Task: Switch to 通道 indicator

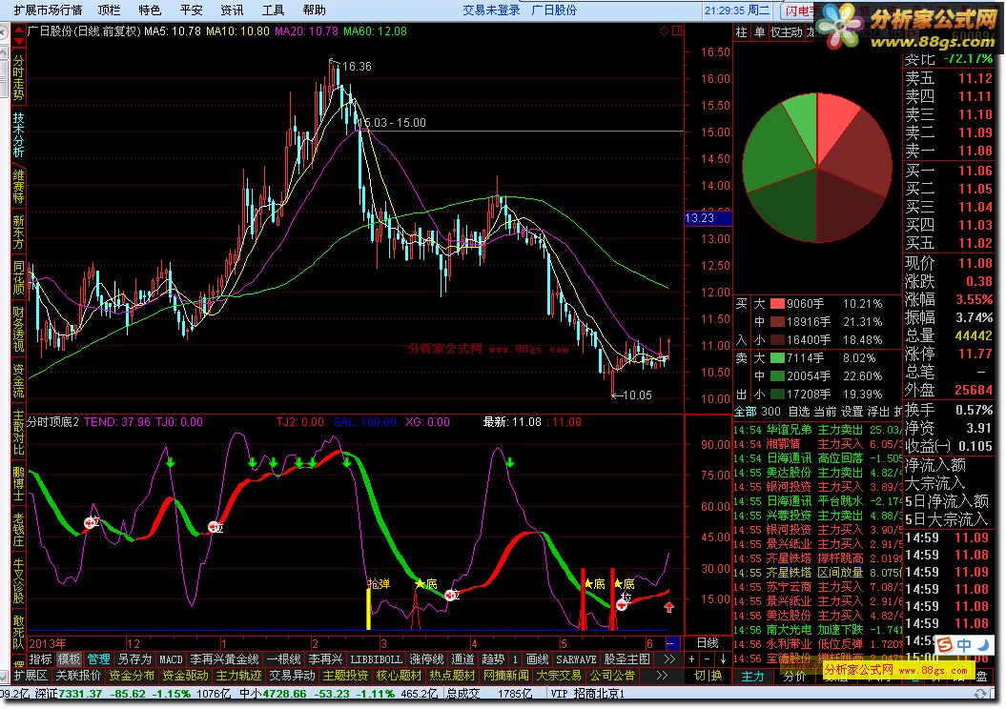Action: pyautogui.click(x=462, y=659)
